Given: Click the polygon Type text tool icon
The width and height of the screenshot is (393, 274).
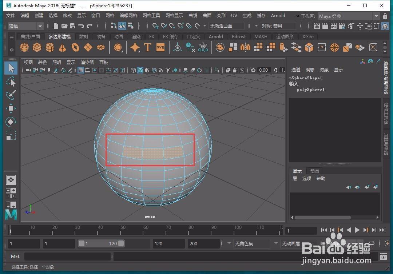Looking at the screenshot, I should pyautogui.click(x=148, y=47).
